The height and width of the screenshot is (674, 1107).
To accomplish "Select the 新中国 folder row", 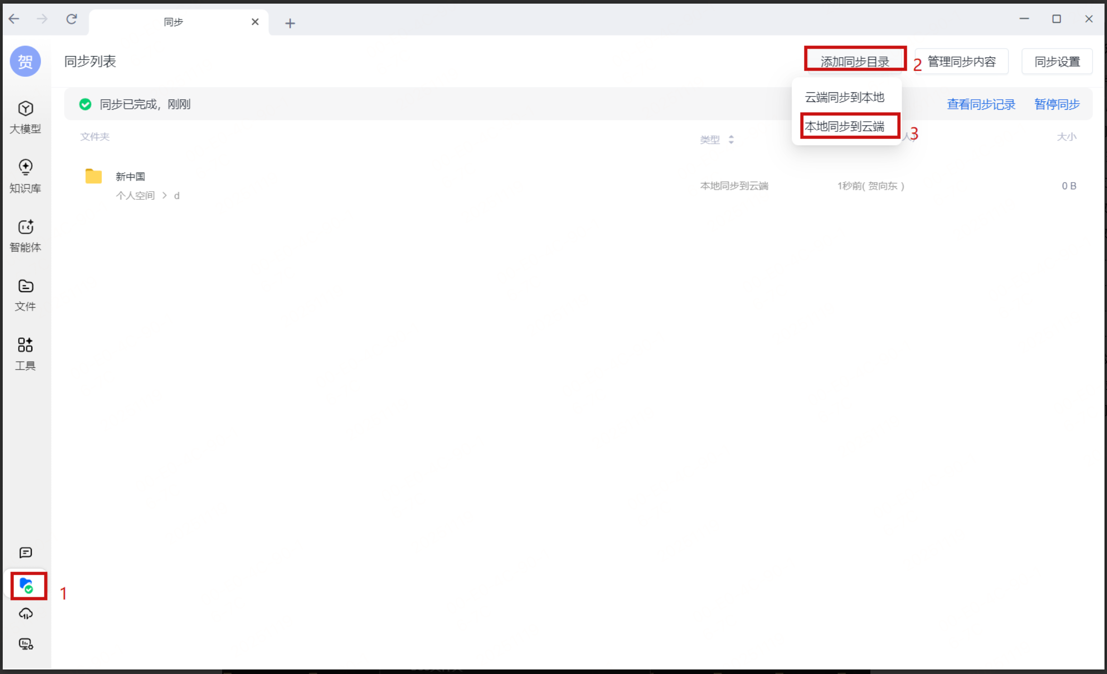I will coord(131,177).
